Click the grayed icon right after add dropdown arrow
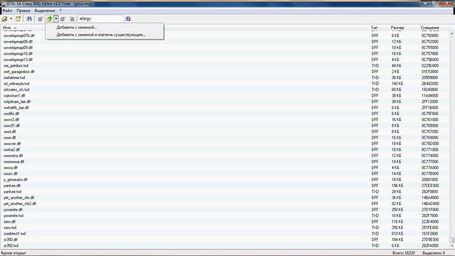The width and height of the screenshot is (455, 256). click(x=63, y=19)
